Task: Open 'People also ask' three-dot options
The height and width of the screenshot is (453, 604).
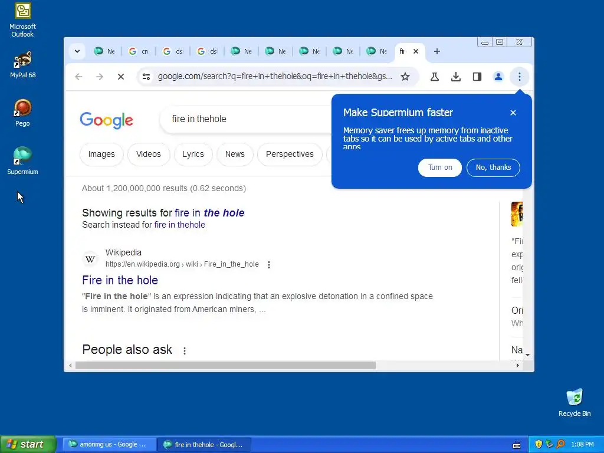Action: coord(185,350)
